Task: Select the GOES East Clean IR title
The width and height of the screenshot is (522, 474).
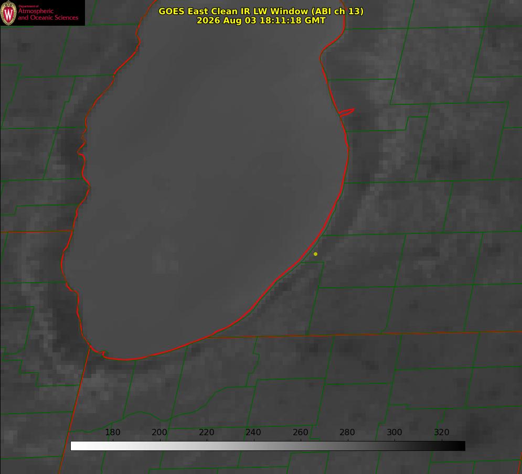Action: (x=261, y=11)
